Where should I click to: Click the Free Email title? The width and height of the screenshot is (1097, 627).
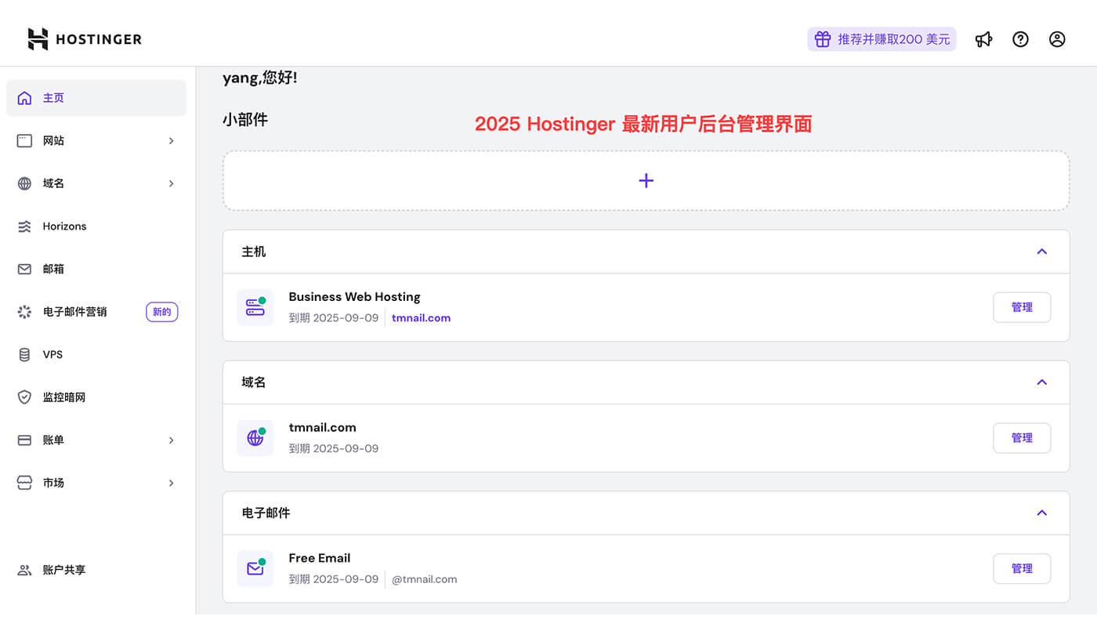320,558
